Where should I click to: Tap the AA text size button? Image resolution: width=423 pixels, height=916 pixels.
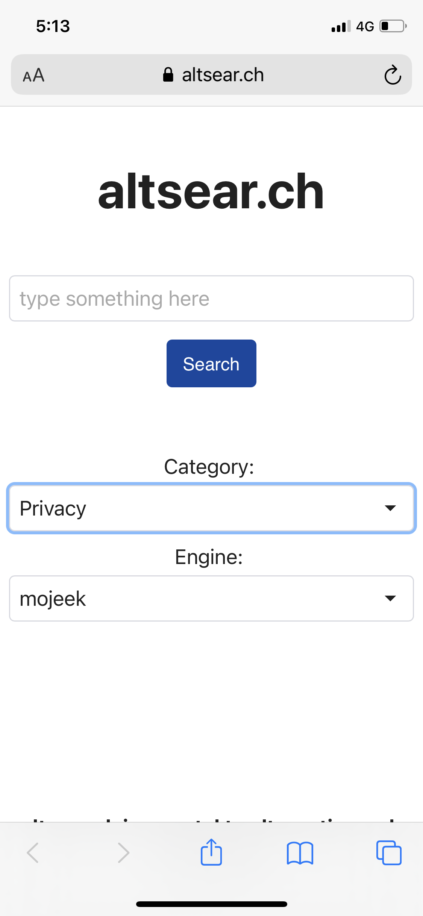pyautogui.click(x=33, y=75)
